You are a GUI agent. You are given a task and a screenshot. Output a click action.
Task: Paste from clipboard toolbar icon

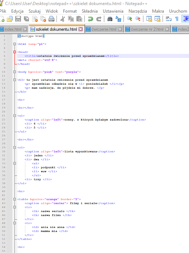[79, 19]
